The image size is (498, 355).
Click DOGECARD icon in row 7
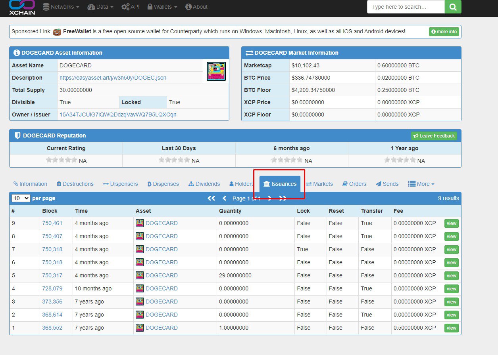click(x=140, y=249)
